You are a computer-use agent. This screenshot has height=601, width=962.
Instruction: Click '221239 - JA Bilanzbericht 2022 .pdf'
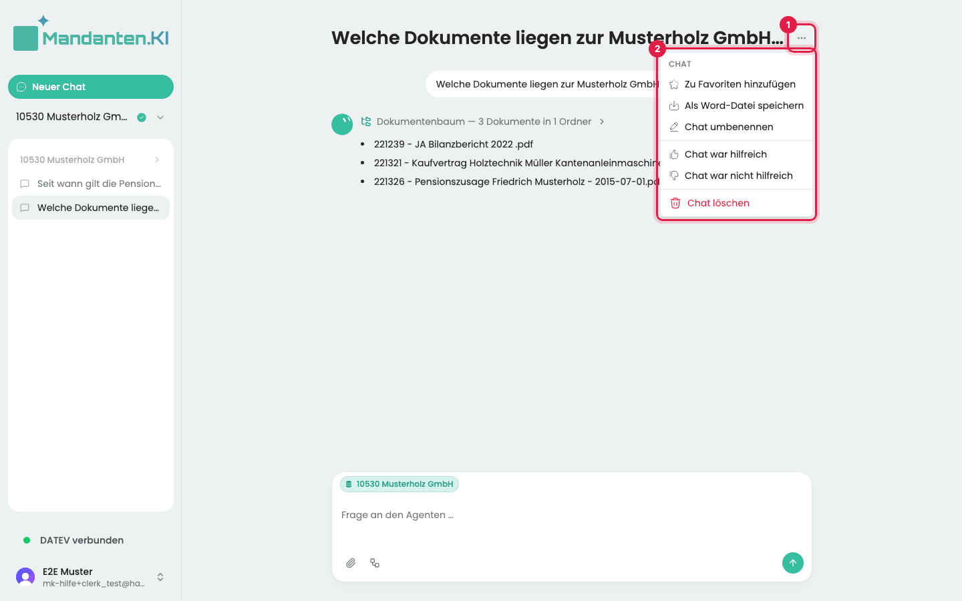(454, 144)
